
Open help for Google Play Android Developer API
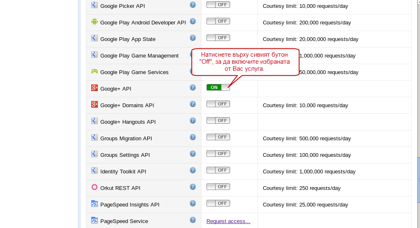click(193, 22)
